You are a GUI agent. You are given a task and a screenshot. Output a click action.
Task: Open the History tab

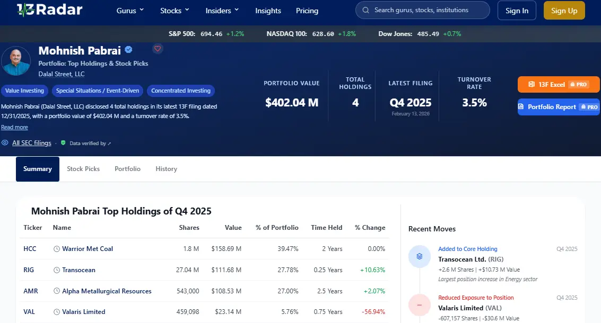166,169
